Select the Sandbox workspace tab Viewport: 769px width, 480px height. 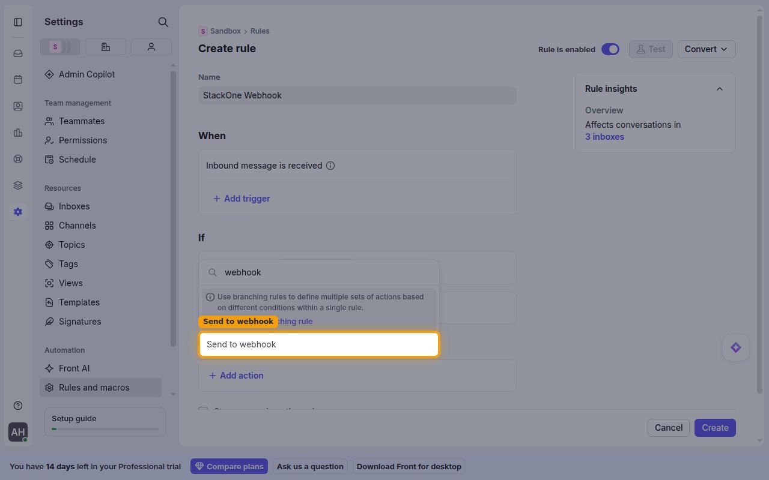point(60,47)
